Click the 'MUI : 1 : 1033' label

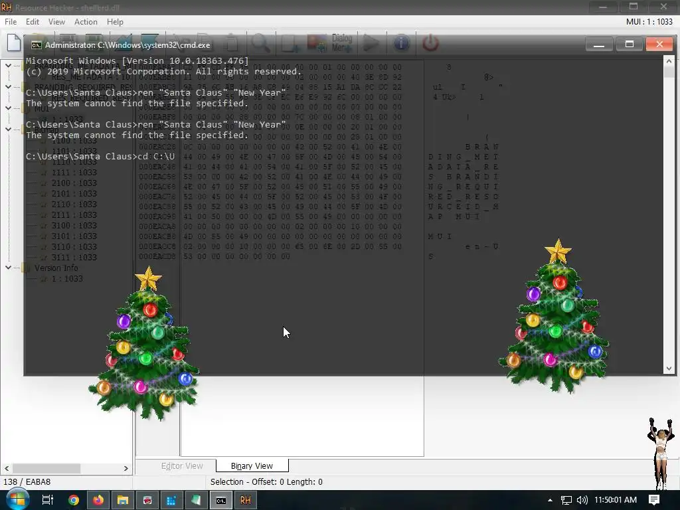tap(649, 22)
